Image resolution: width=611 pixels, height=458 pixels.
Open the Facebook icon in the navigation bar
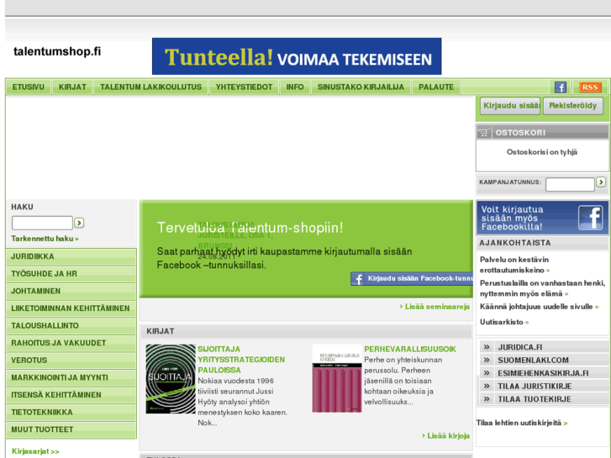point(560,87)
